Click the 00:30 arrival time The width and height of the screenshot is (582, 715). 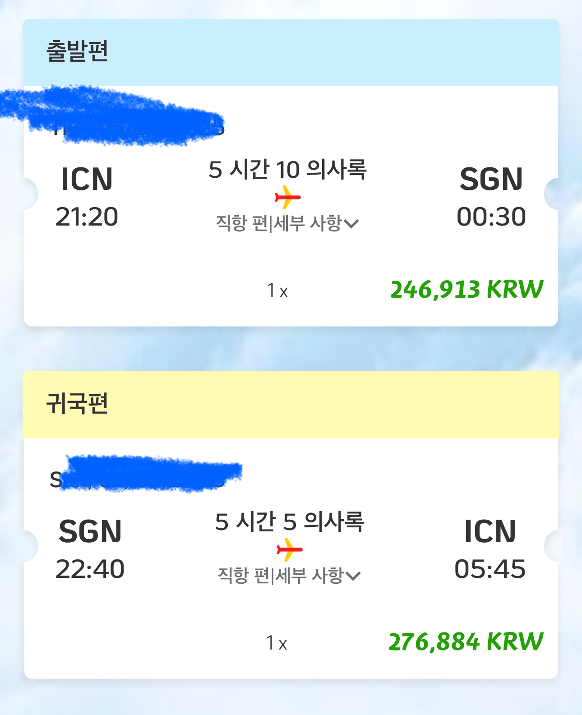click(x=491, y=217)
